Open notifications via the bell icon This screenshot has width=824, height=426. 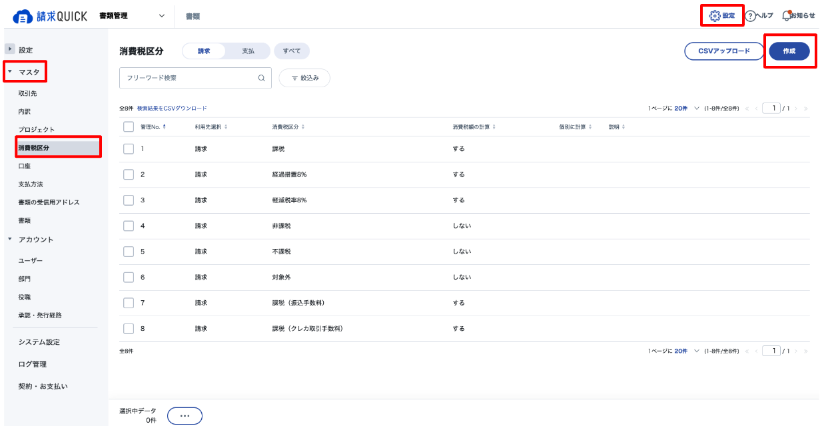click(x=787, y=15)
